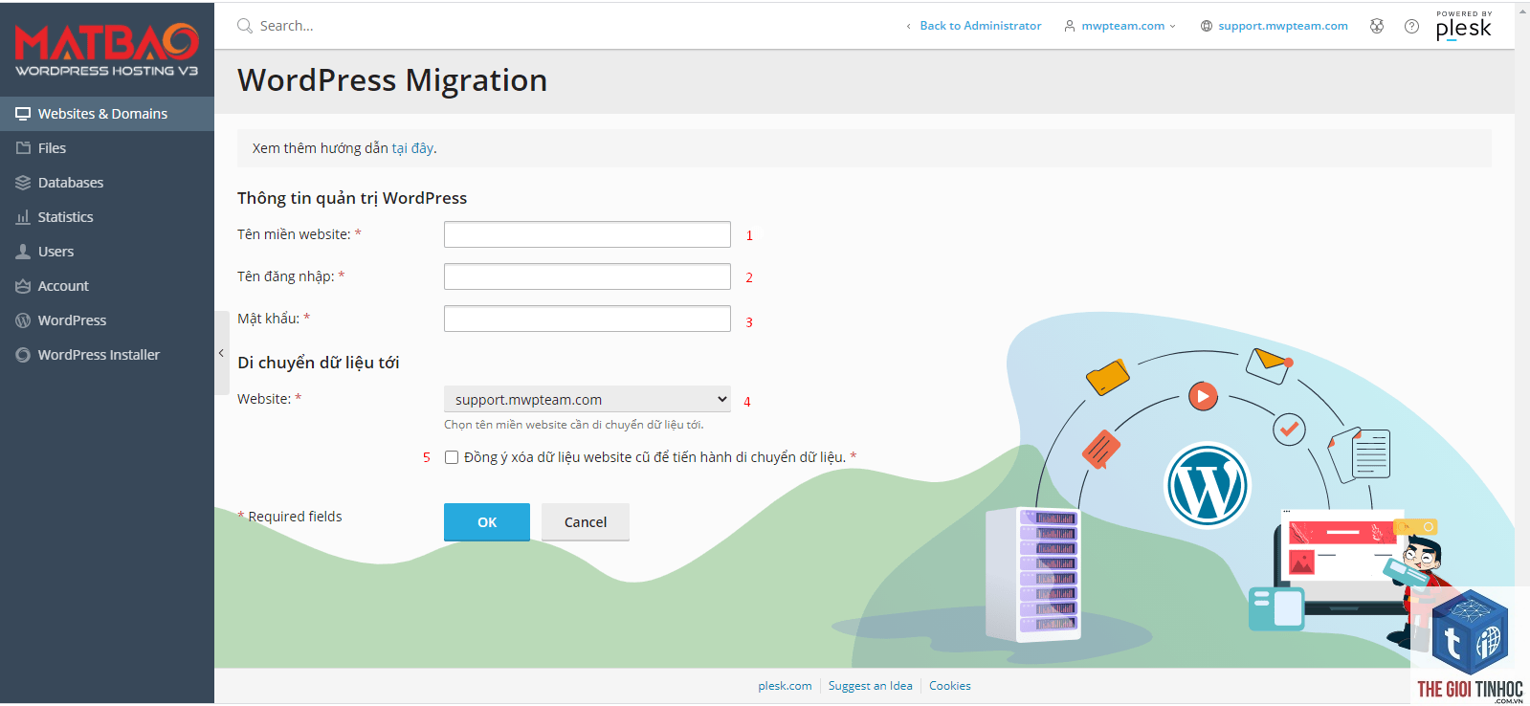Click the WordPress Installer icon
Screen dimensions: 1530x706
click(23, 355)
